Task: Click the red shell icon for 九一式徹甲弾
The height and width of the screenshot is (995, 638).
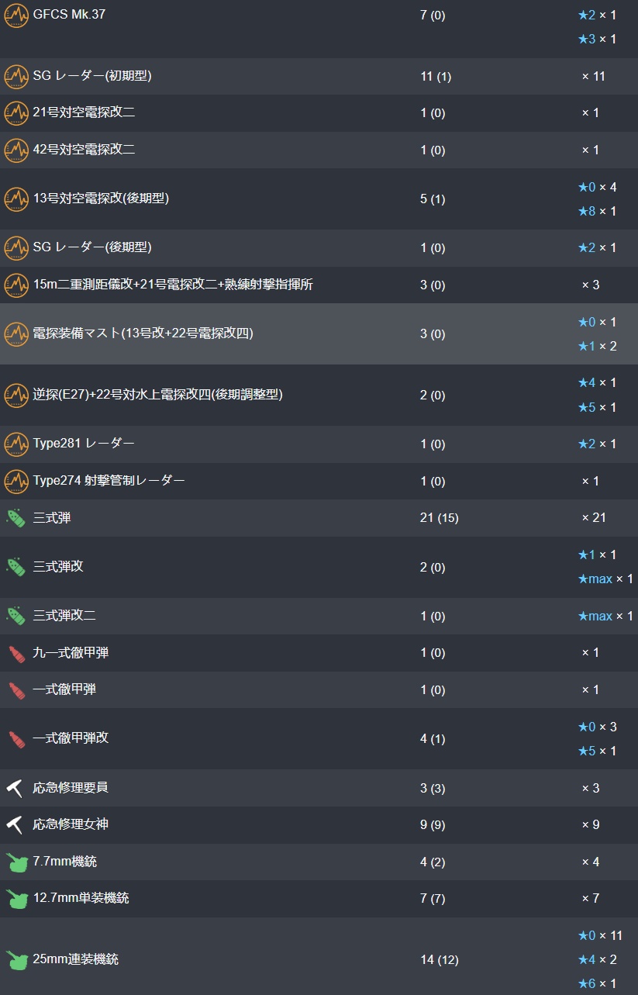Action: [16, 653]
